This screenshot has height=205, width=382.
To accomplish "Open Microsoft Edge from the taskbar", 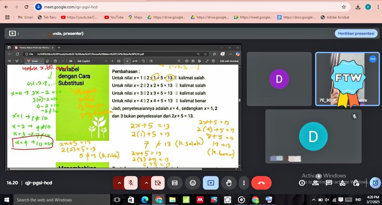I will (x=145, y=200).
